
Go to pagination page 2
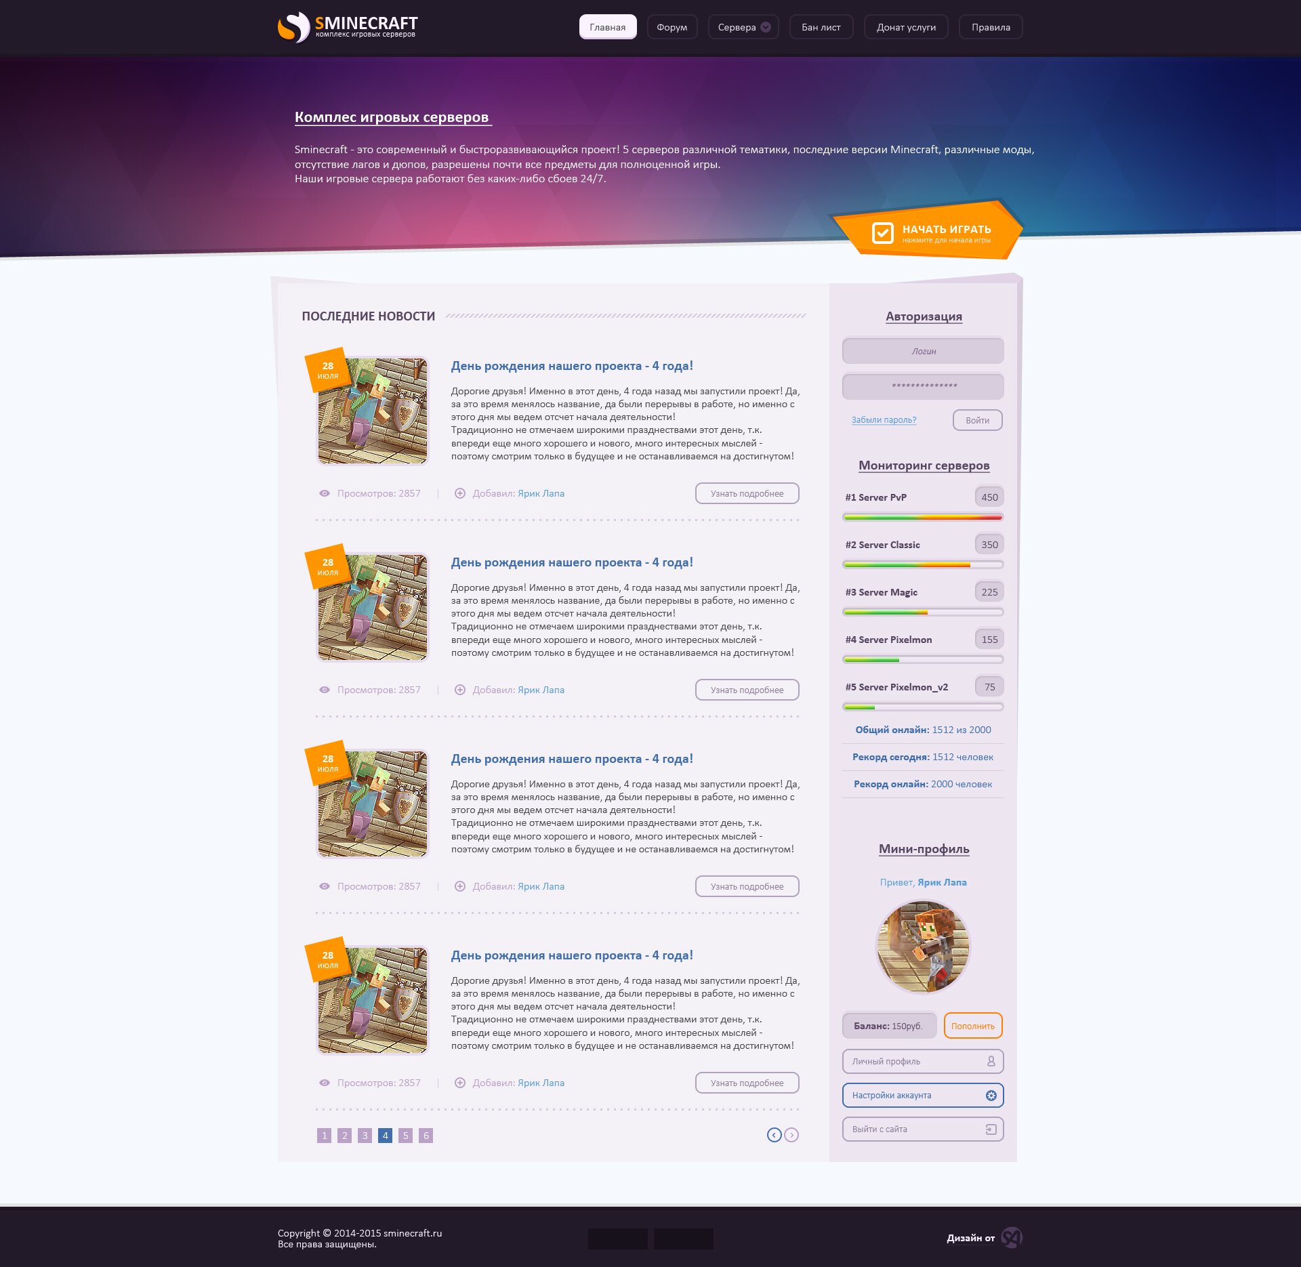[x=344, y=1136]
